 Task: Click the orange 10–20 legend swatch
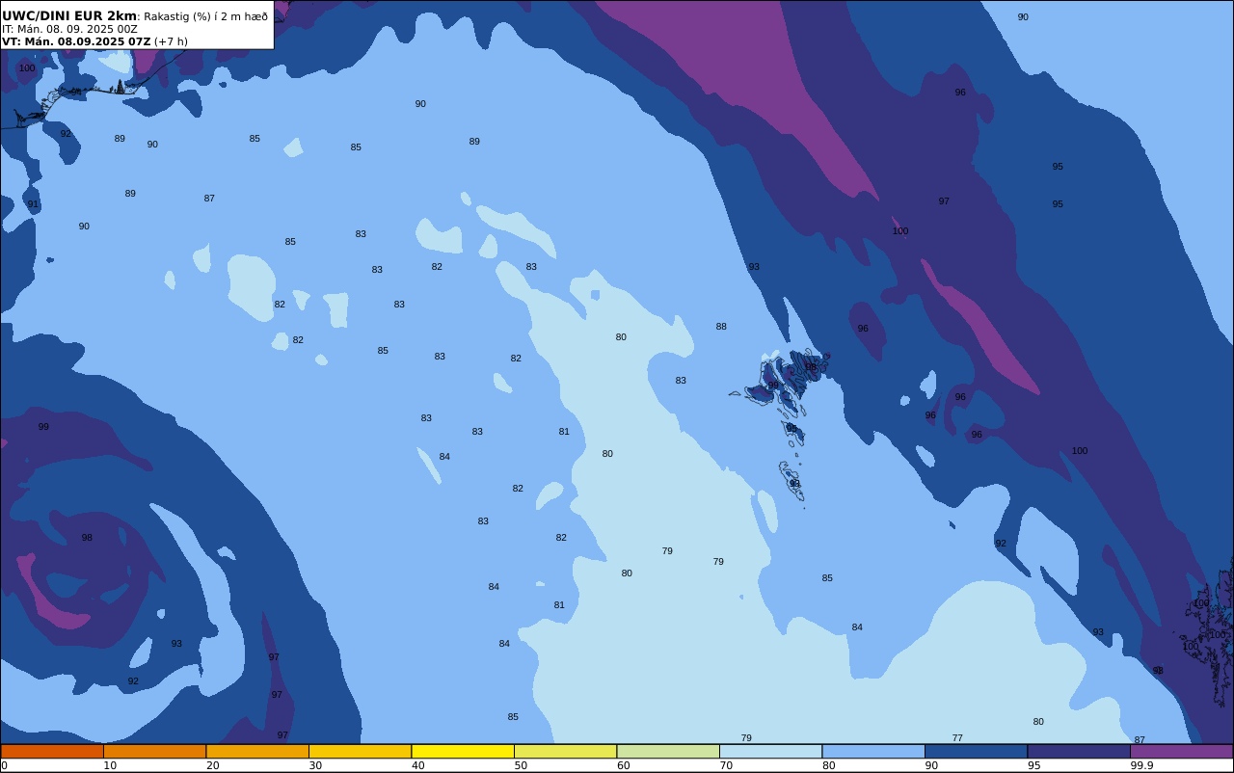coord(154,751)
